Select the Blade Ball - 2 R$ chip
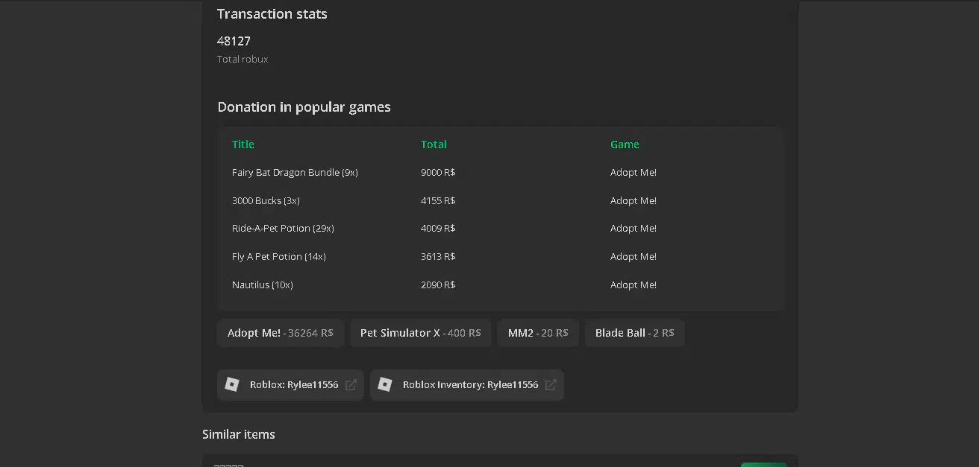This screenshot has height=467, width=979. point(635,333)
